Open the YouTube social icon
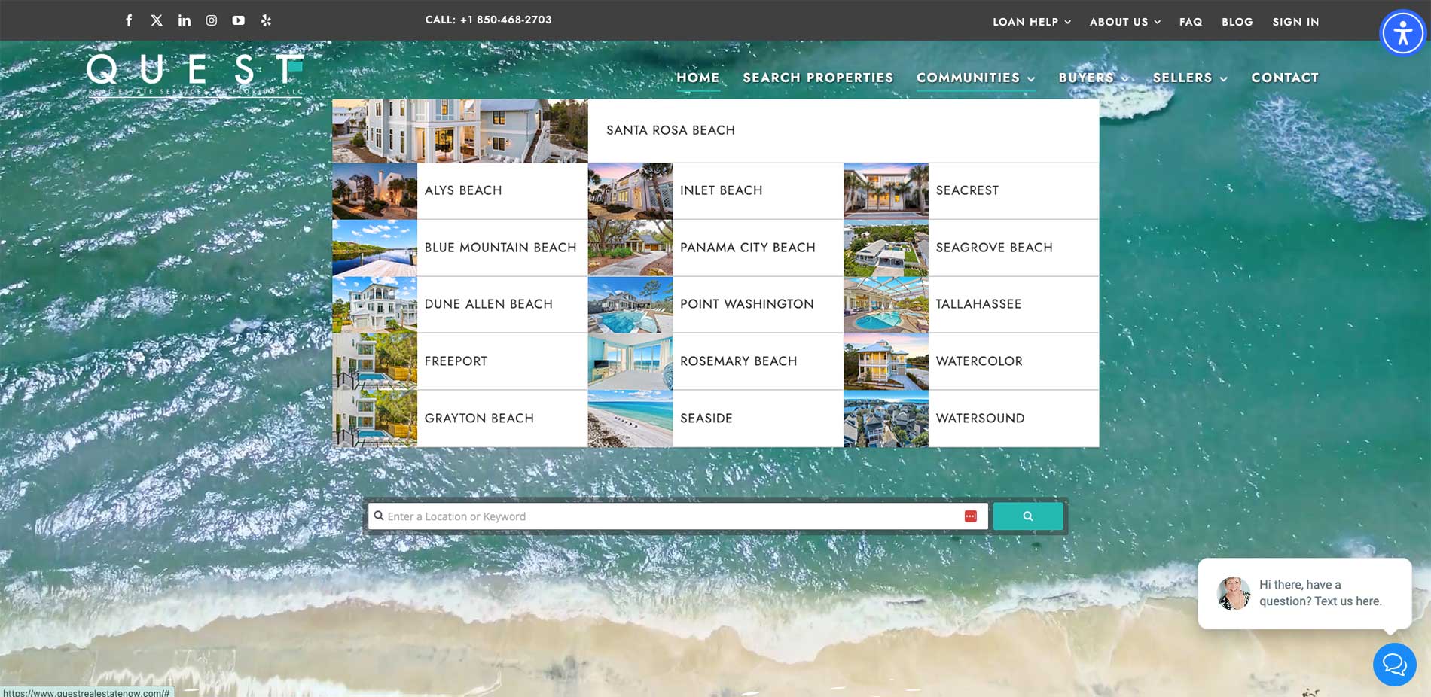 [x=239, y=20]
